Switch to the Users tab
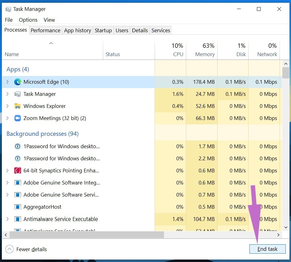The width and height of the screenshot is (291, 262). click(x=122, y=30)
